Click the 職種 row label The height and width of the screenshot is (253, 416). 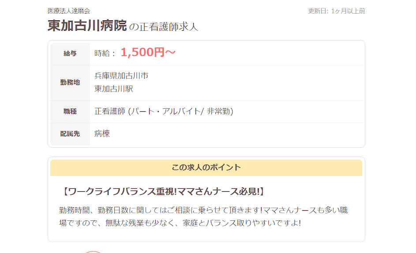pos(70,111)
